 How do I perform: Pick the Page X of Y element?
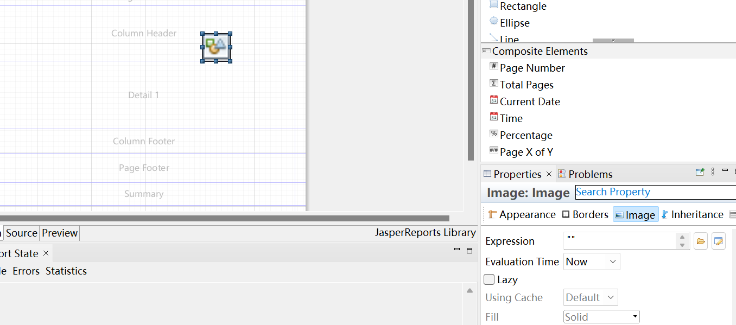(521, 152)
